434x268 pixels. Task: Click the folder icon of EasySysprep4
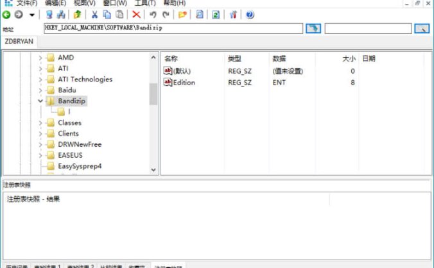pyautogui.click(x=50, y=166)
